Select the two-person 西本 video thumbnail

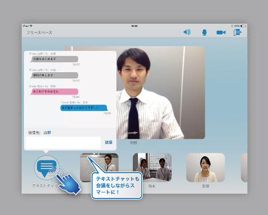(152, 167)
